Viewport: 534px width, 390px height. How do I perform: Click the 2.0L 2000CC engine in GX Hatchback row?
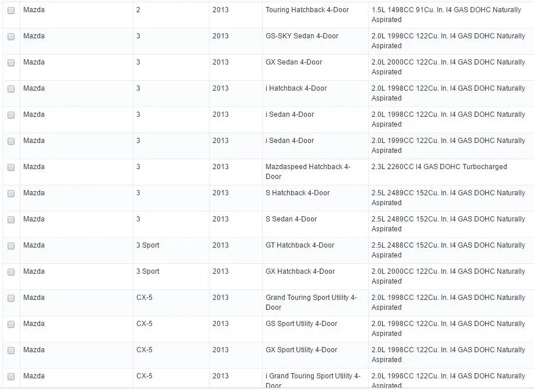[448, 277]
